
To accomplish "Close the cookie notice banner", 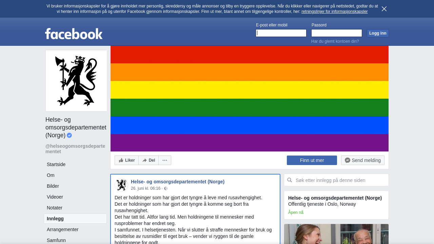I will tap(384, 9).
